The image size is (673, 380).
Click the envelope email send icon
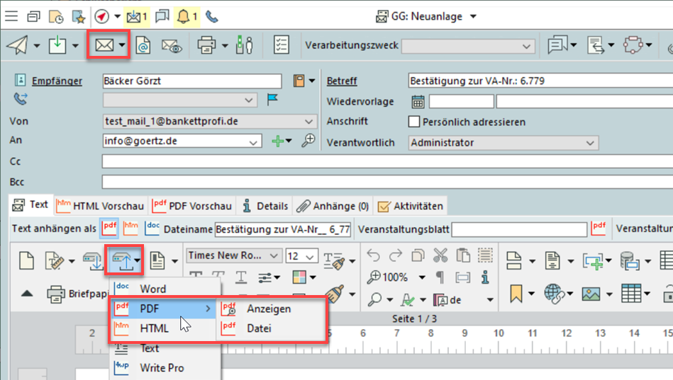point(104,46)
